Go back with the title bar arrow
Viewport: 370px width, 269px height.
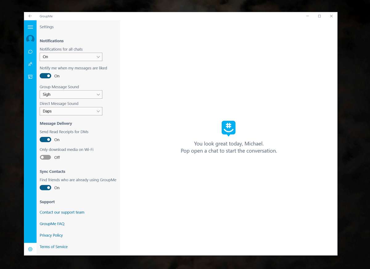(x=30, y=16)
